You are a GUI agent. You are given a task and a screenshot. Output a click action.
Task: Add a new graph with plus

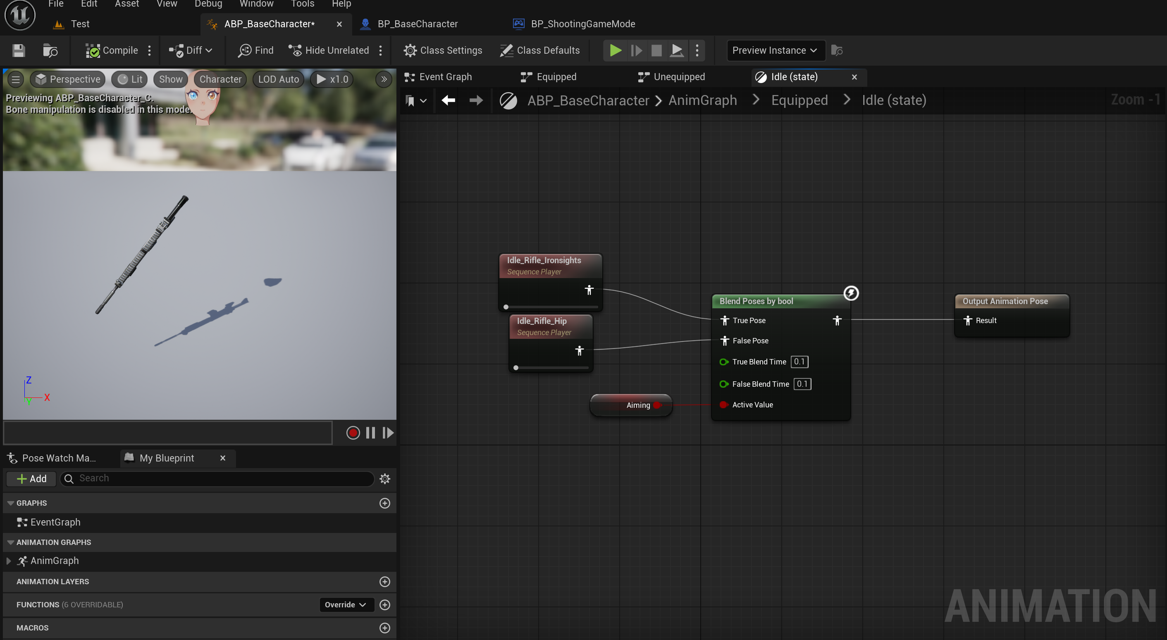384,503
